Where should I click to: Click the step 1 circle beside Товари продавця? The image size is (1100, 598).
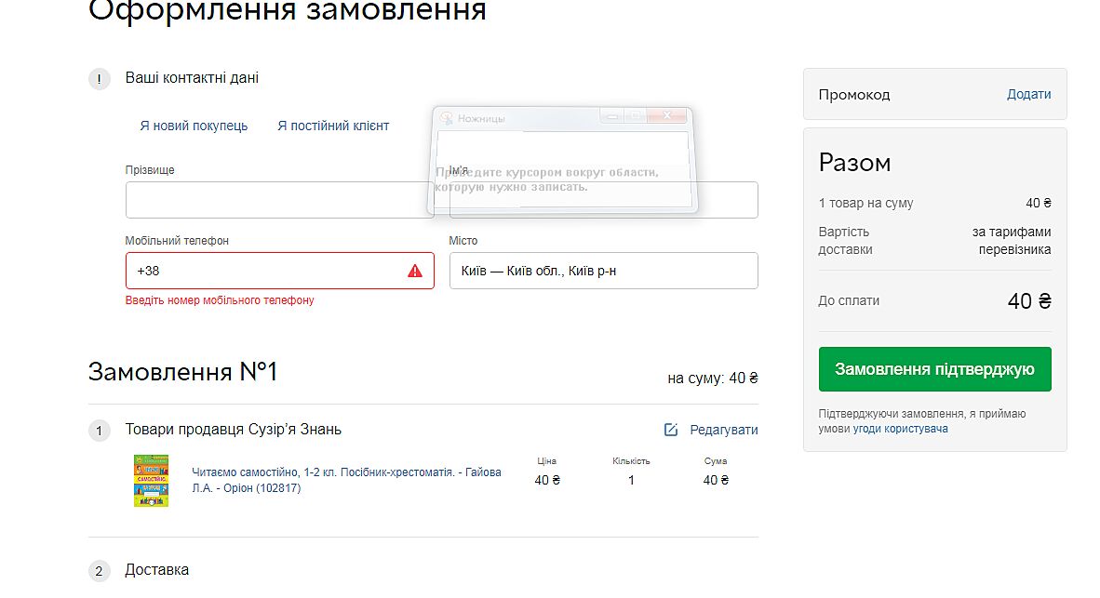100,431
